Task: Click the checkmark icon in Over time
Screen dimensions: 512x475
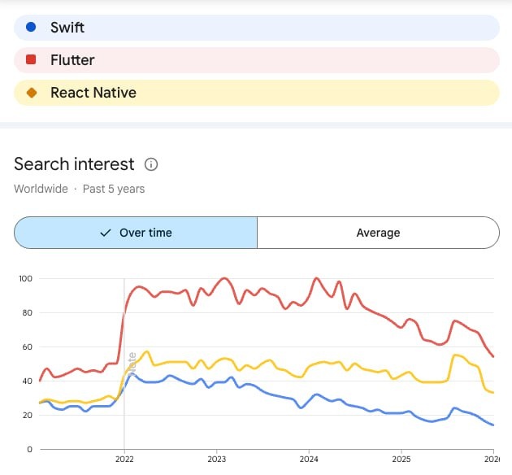Action: click(x=105, y=233)
